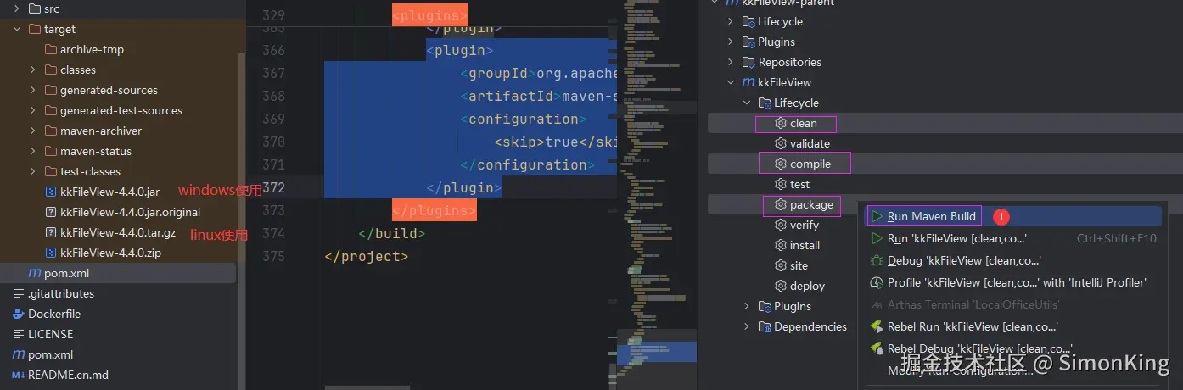Click the clean lifecycle gear icon
1183x390 pixels.
click(x=781, y=123)
